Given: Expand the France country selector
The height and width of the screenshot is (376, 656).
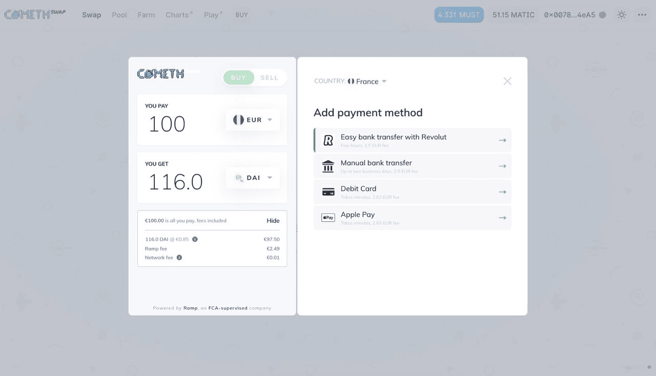Looking at the screenshot, I should point(367,81).
